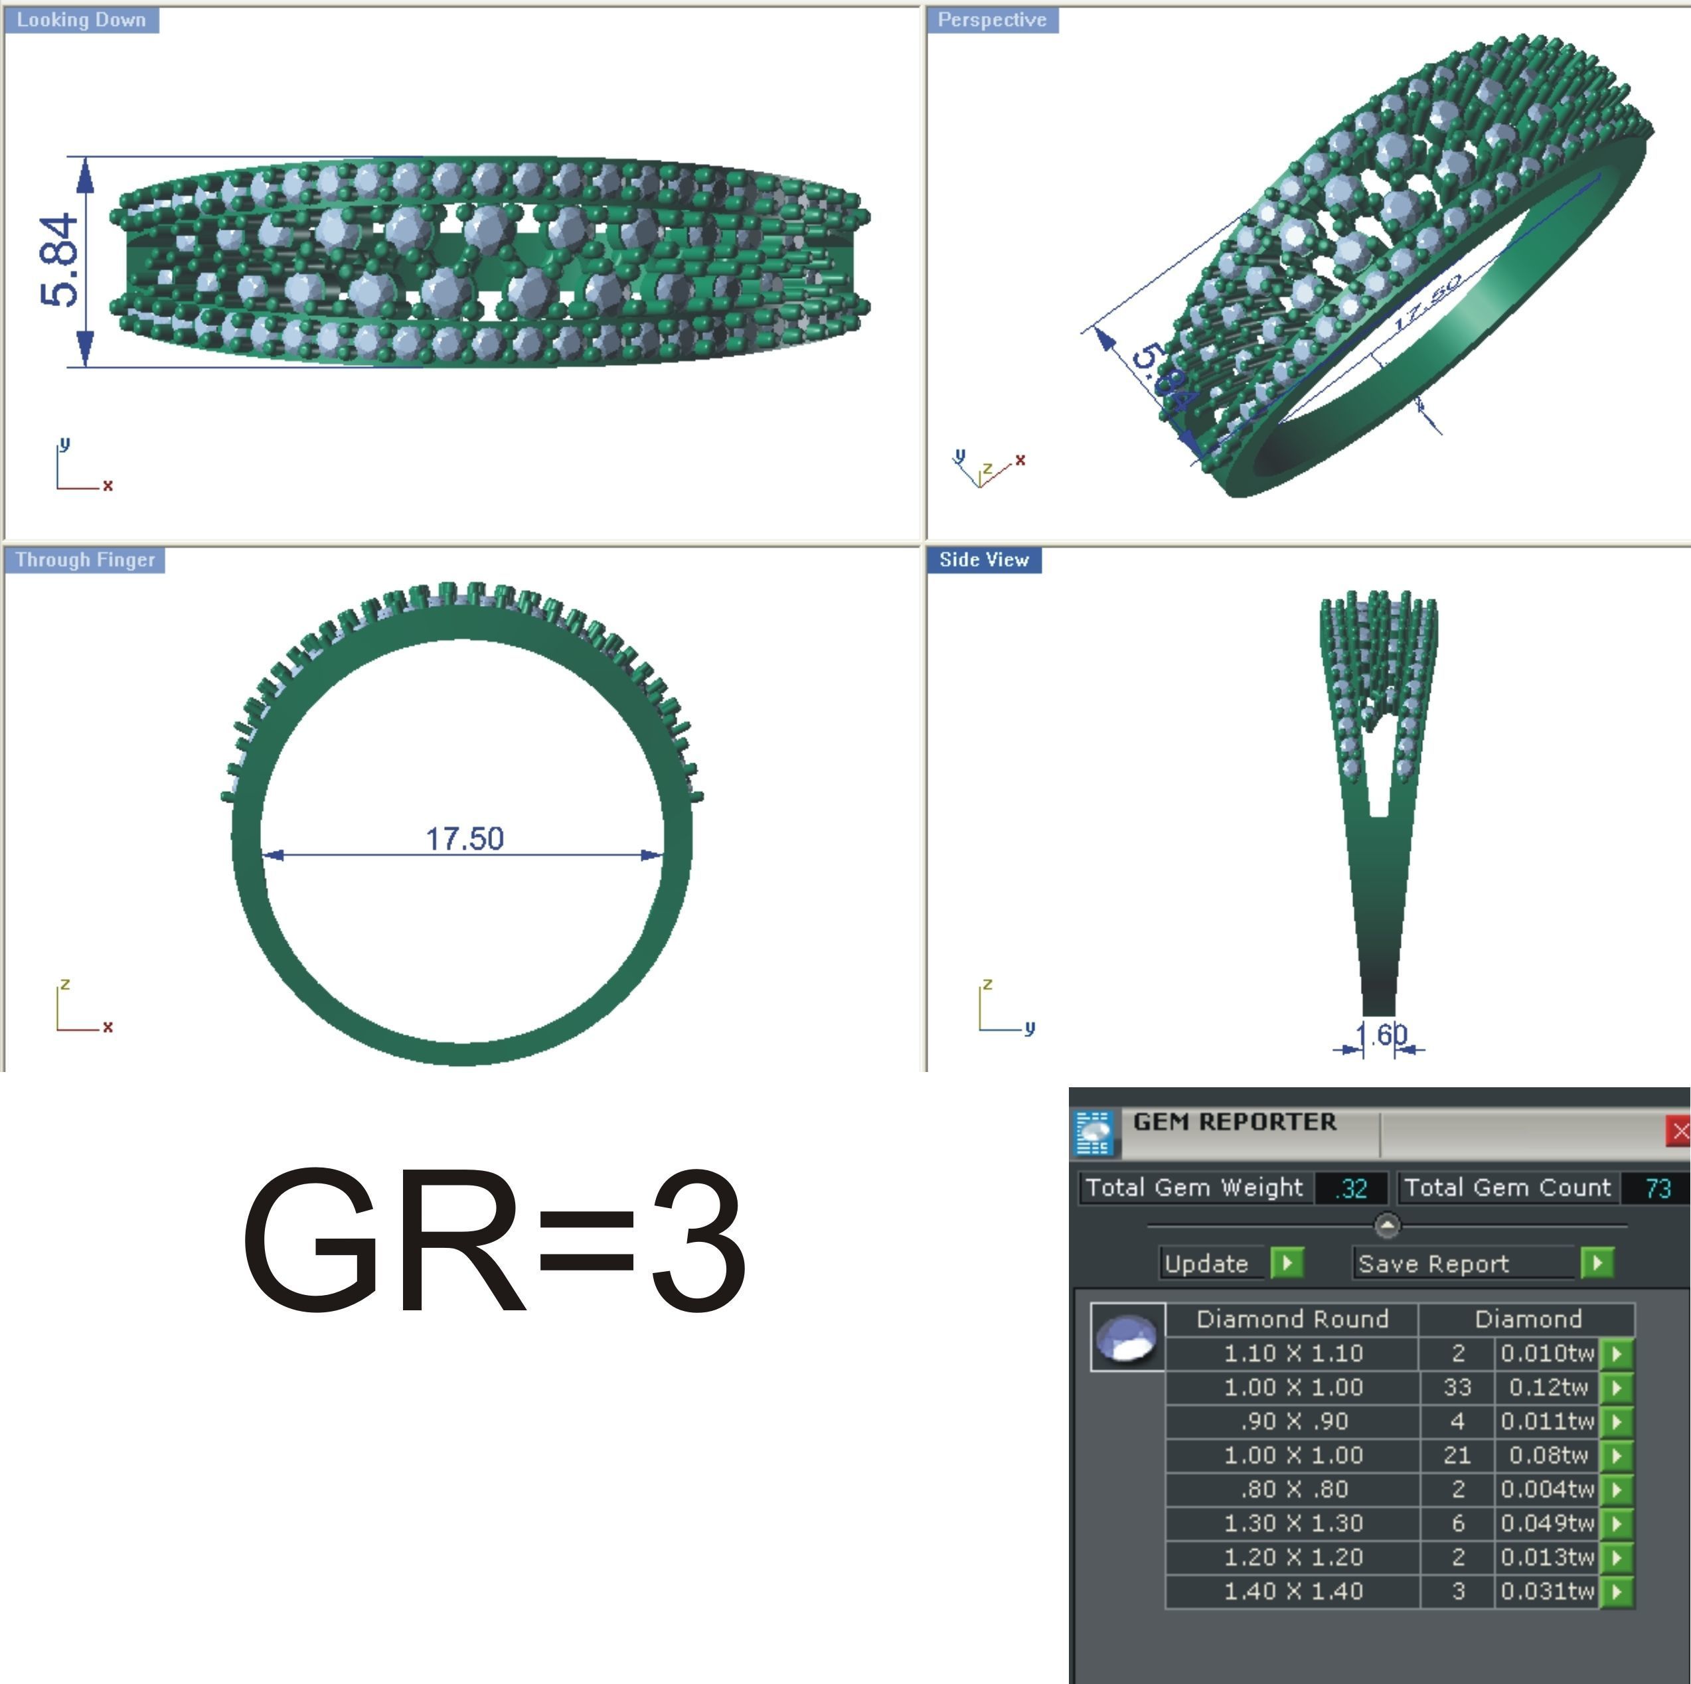Screen dimensions: 1691x1684
Task: Click green arrow on .90 X .90 row
Action: pyautogui.click(x=1616, y=1422)
